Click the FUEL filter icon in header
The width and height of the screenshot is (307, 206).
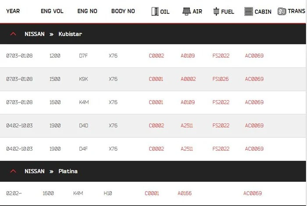pos(216,11)
